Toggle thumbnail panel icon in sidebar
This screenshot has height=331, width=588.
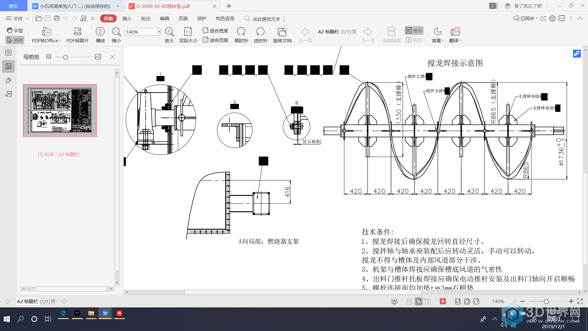[x=9, y=66]
